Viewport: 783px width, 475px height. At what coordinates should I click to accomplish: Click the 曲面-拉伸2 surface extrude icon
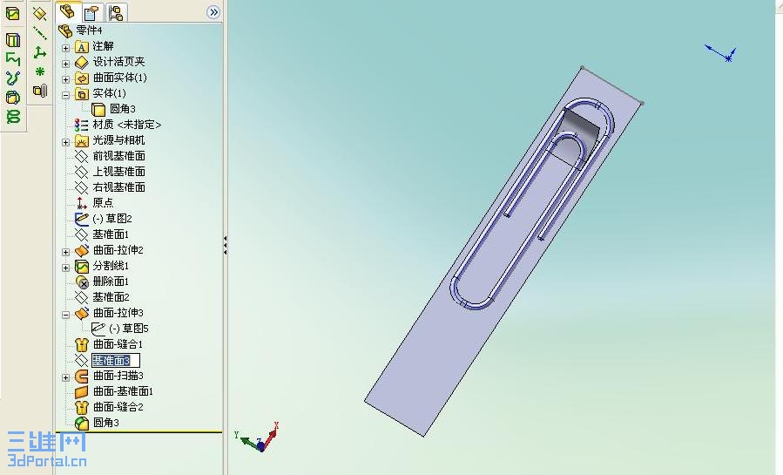click(81, 250)
